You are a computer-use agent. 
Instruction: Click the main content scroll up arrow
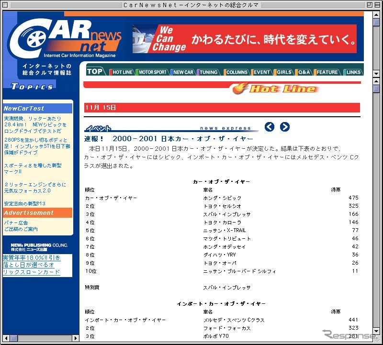pos(376,81)
